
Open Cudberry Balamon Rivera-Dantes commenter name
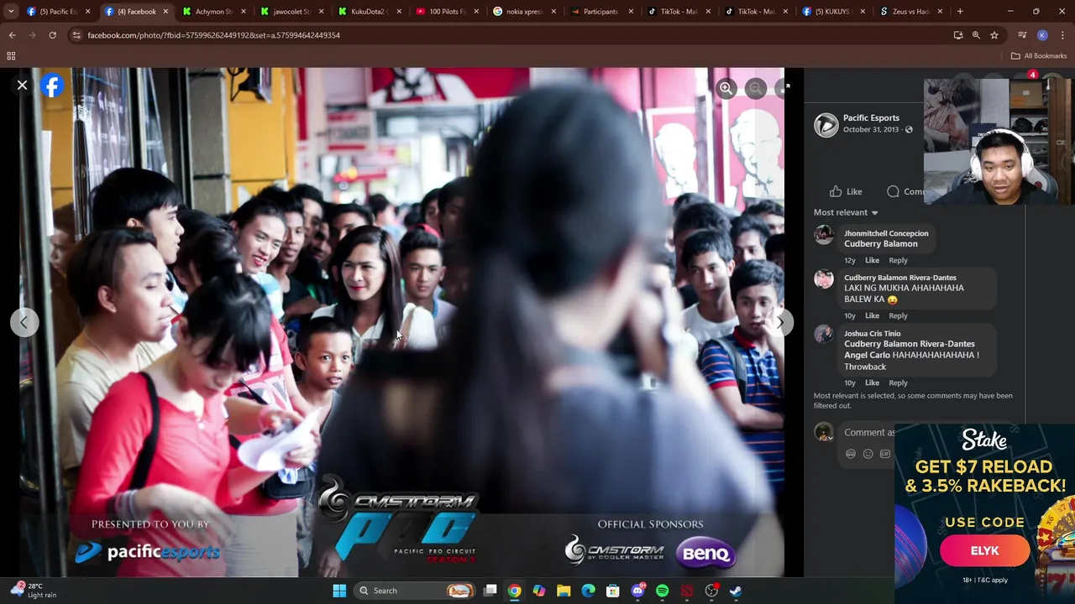point(899,278)
